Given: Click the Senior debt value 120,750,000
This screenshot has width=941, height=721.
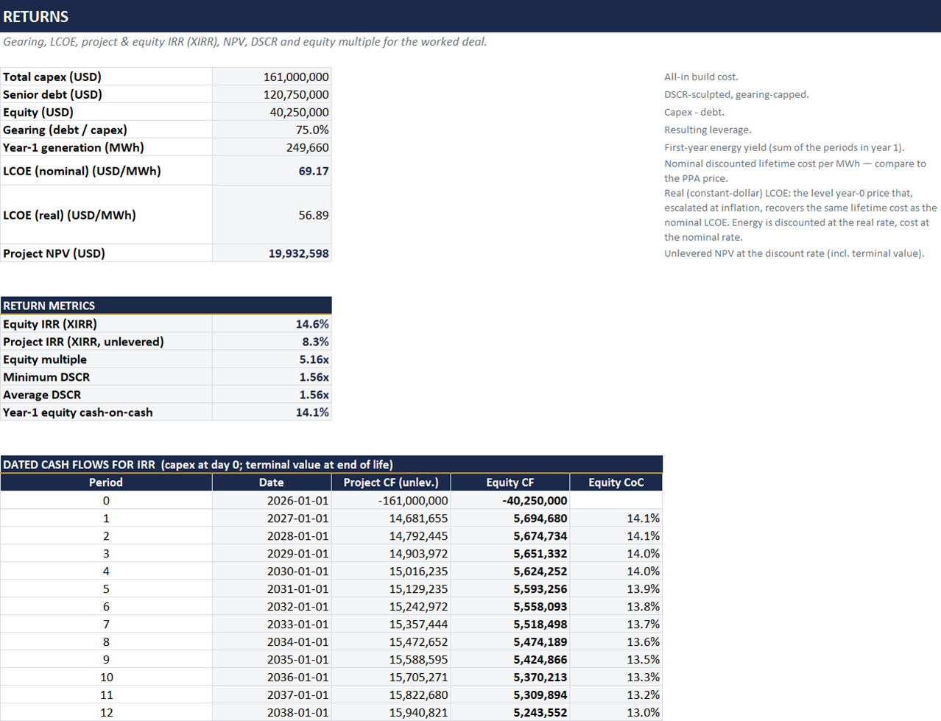Looking at the screenshot, I should 272,94.
